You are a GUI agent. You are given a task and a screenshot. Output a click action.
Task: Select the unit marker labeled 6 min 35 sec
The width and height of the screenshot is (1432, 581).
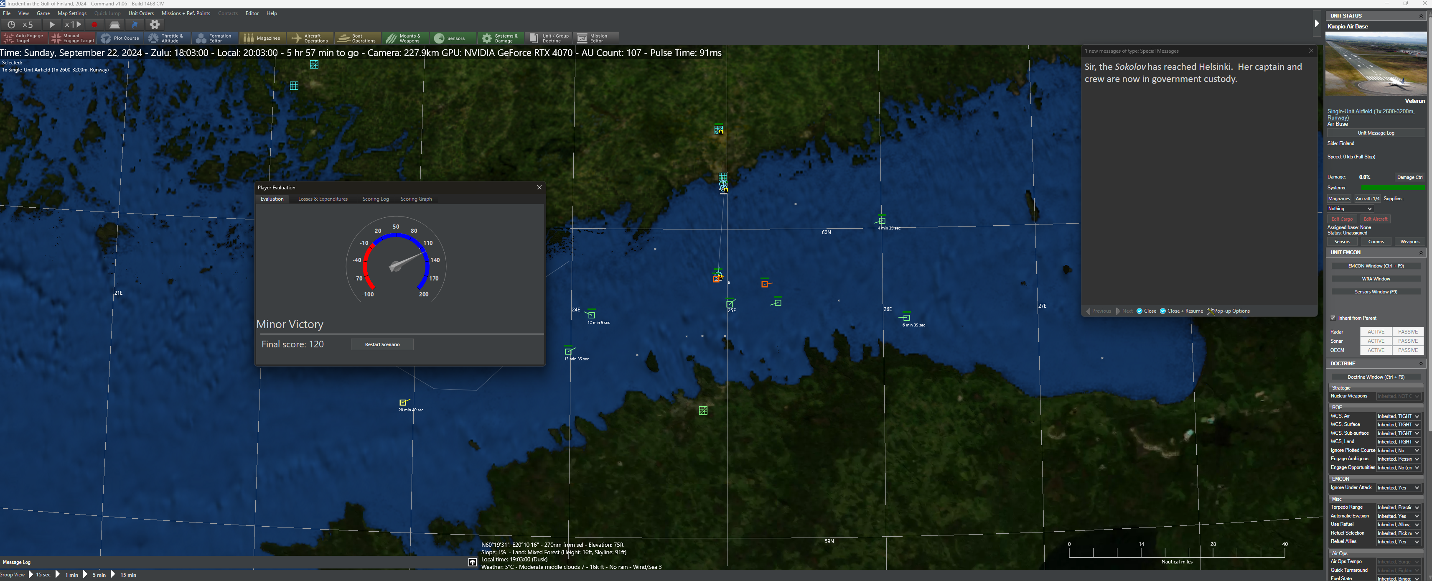[906, 318]
